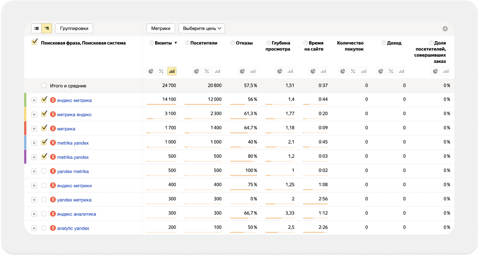This screenshot has width=479, height=256.
Task: Show pie chart for Глубина просмотра
Action: [x=280, y=71]
